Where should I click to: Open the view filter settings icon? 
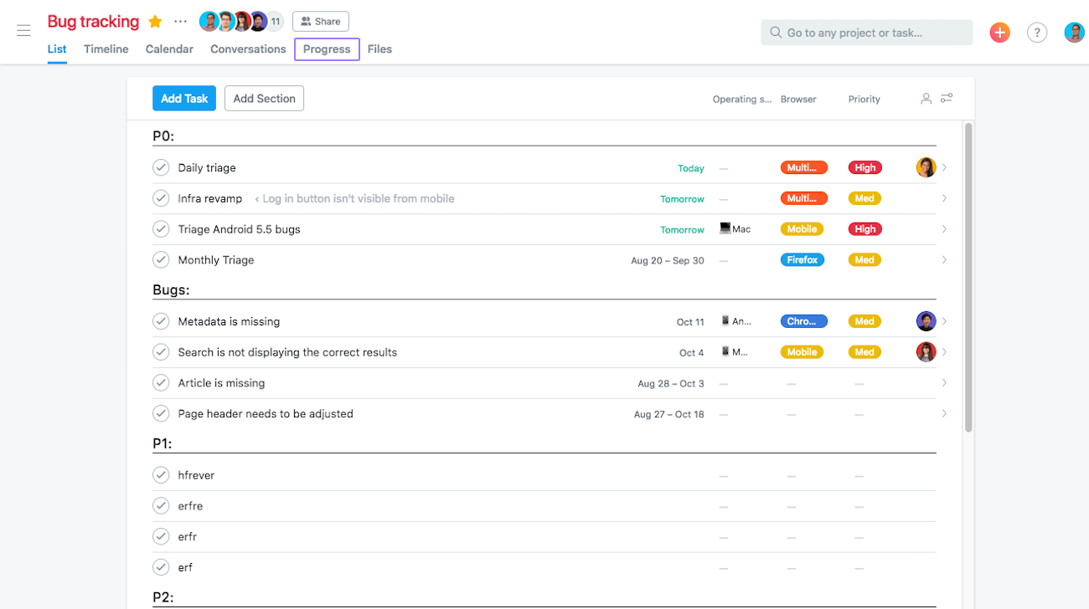[947, 99]
